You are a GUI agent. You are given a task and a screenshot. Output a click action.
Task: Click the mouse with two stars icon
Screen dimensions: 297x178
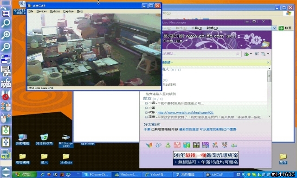(6, 106)
